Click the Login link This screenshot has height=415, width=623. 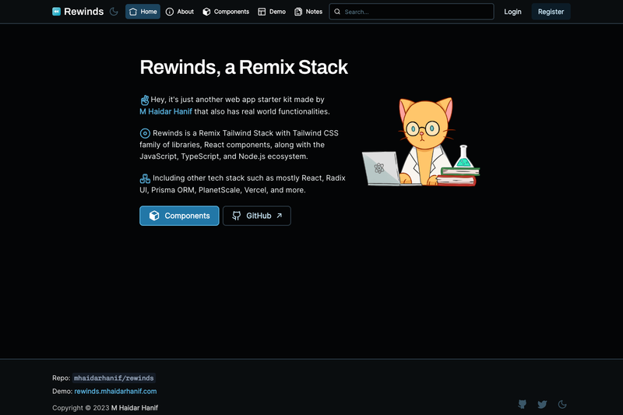click(512, 12)
